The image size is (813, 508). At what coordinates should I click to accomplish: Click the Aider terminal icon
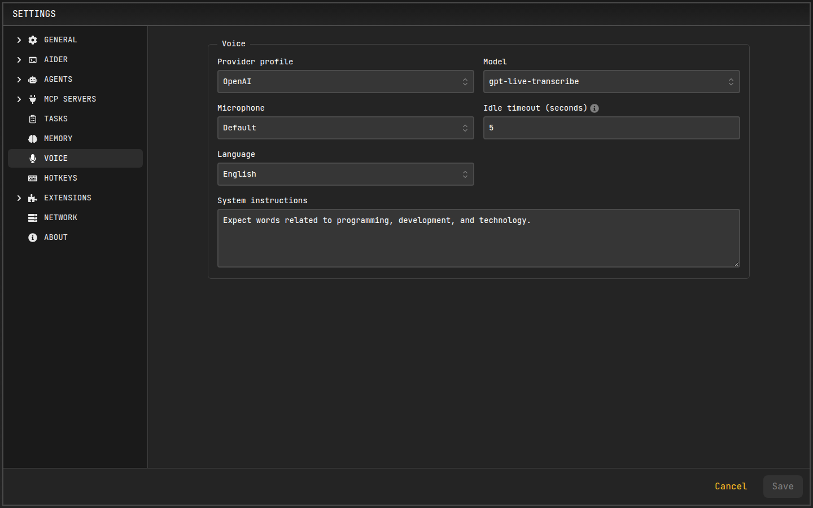point(33,60)
